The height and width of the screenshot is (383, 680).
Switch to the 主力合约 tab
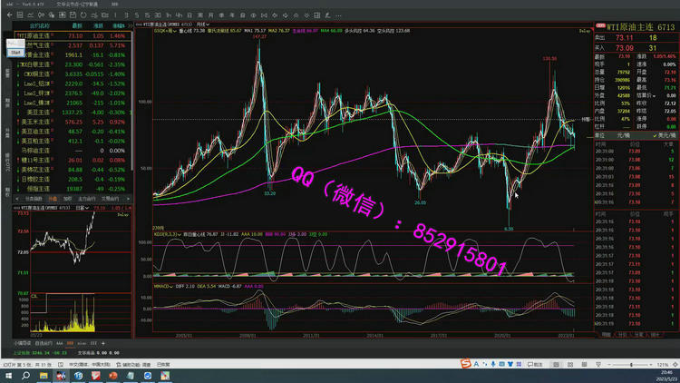(88, 198)
